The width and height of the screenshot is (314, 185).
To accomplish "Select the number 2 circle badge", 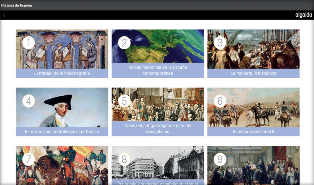I will [124, 43].
